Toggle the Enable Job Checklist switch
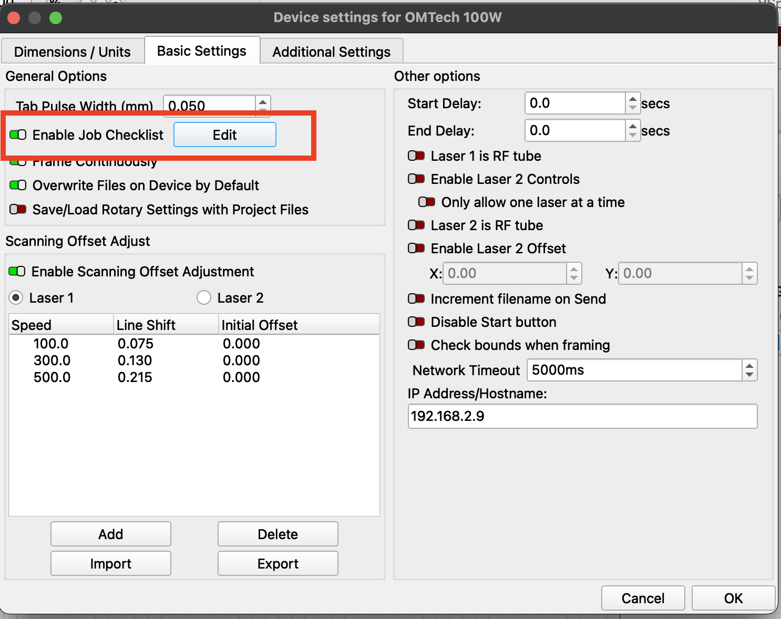 click(18, 135)
